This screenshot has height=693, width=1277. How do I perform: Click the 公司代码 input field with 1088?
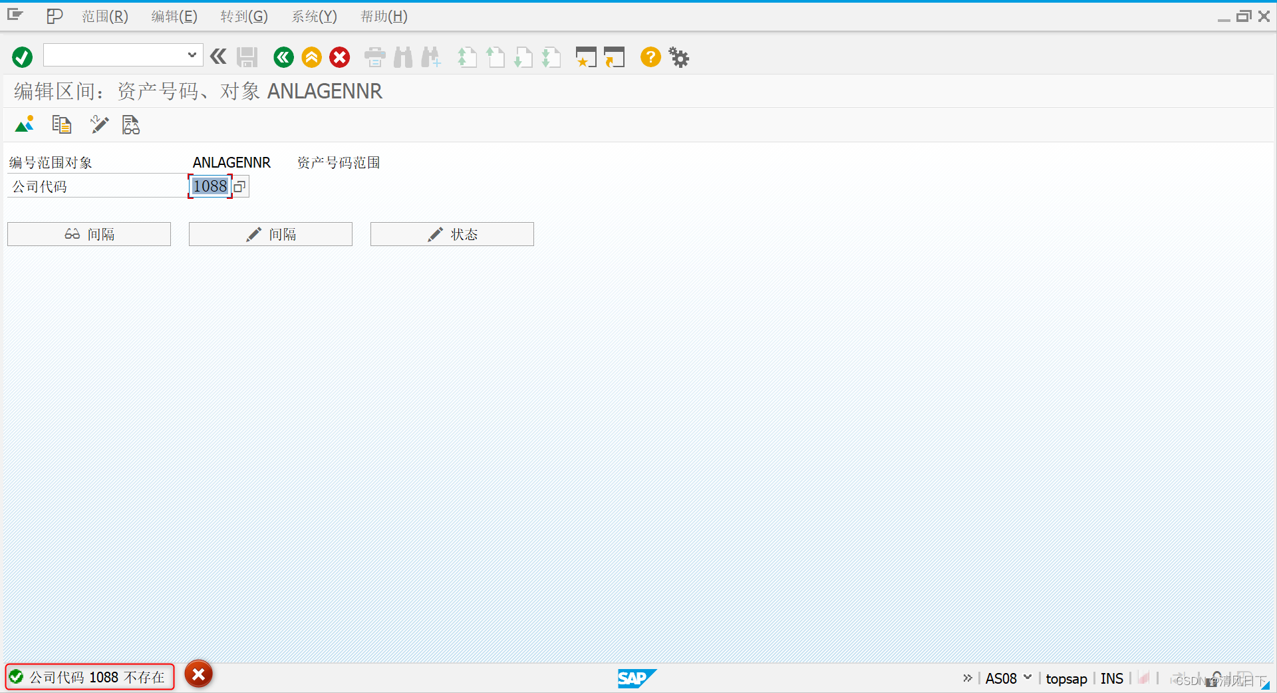(x=210, y=186)
